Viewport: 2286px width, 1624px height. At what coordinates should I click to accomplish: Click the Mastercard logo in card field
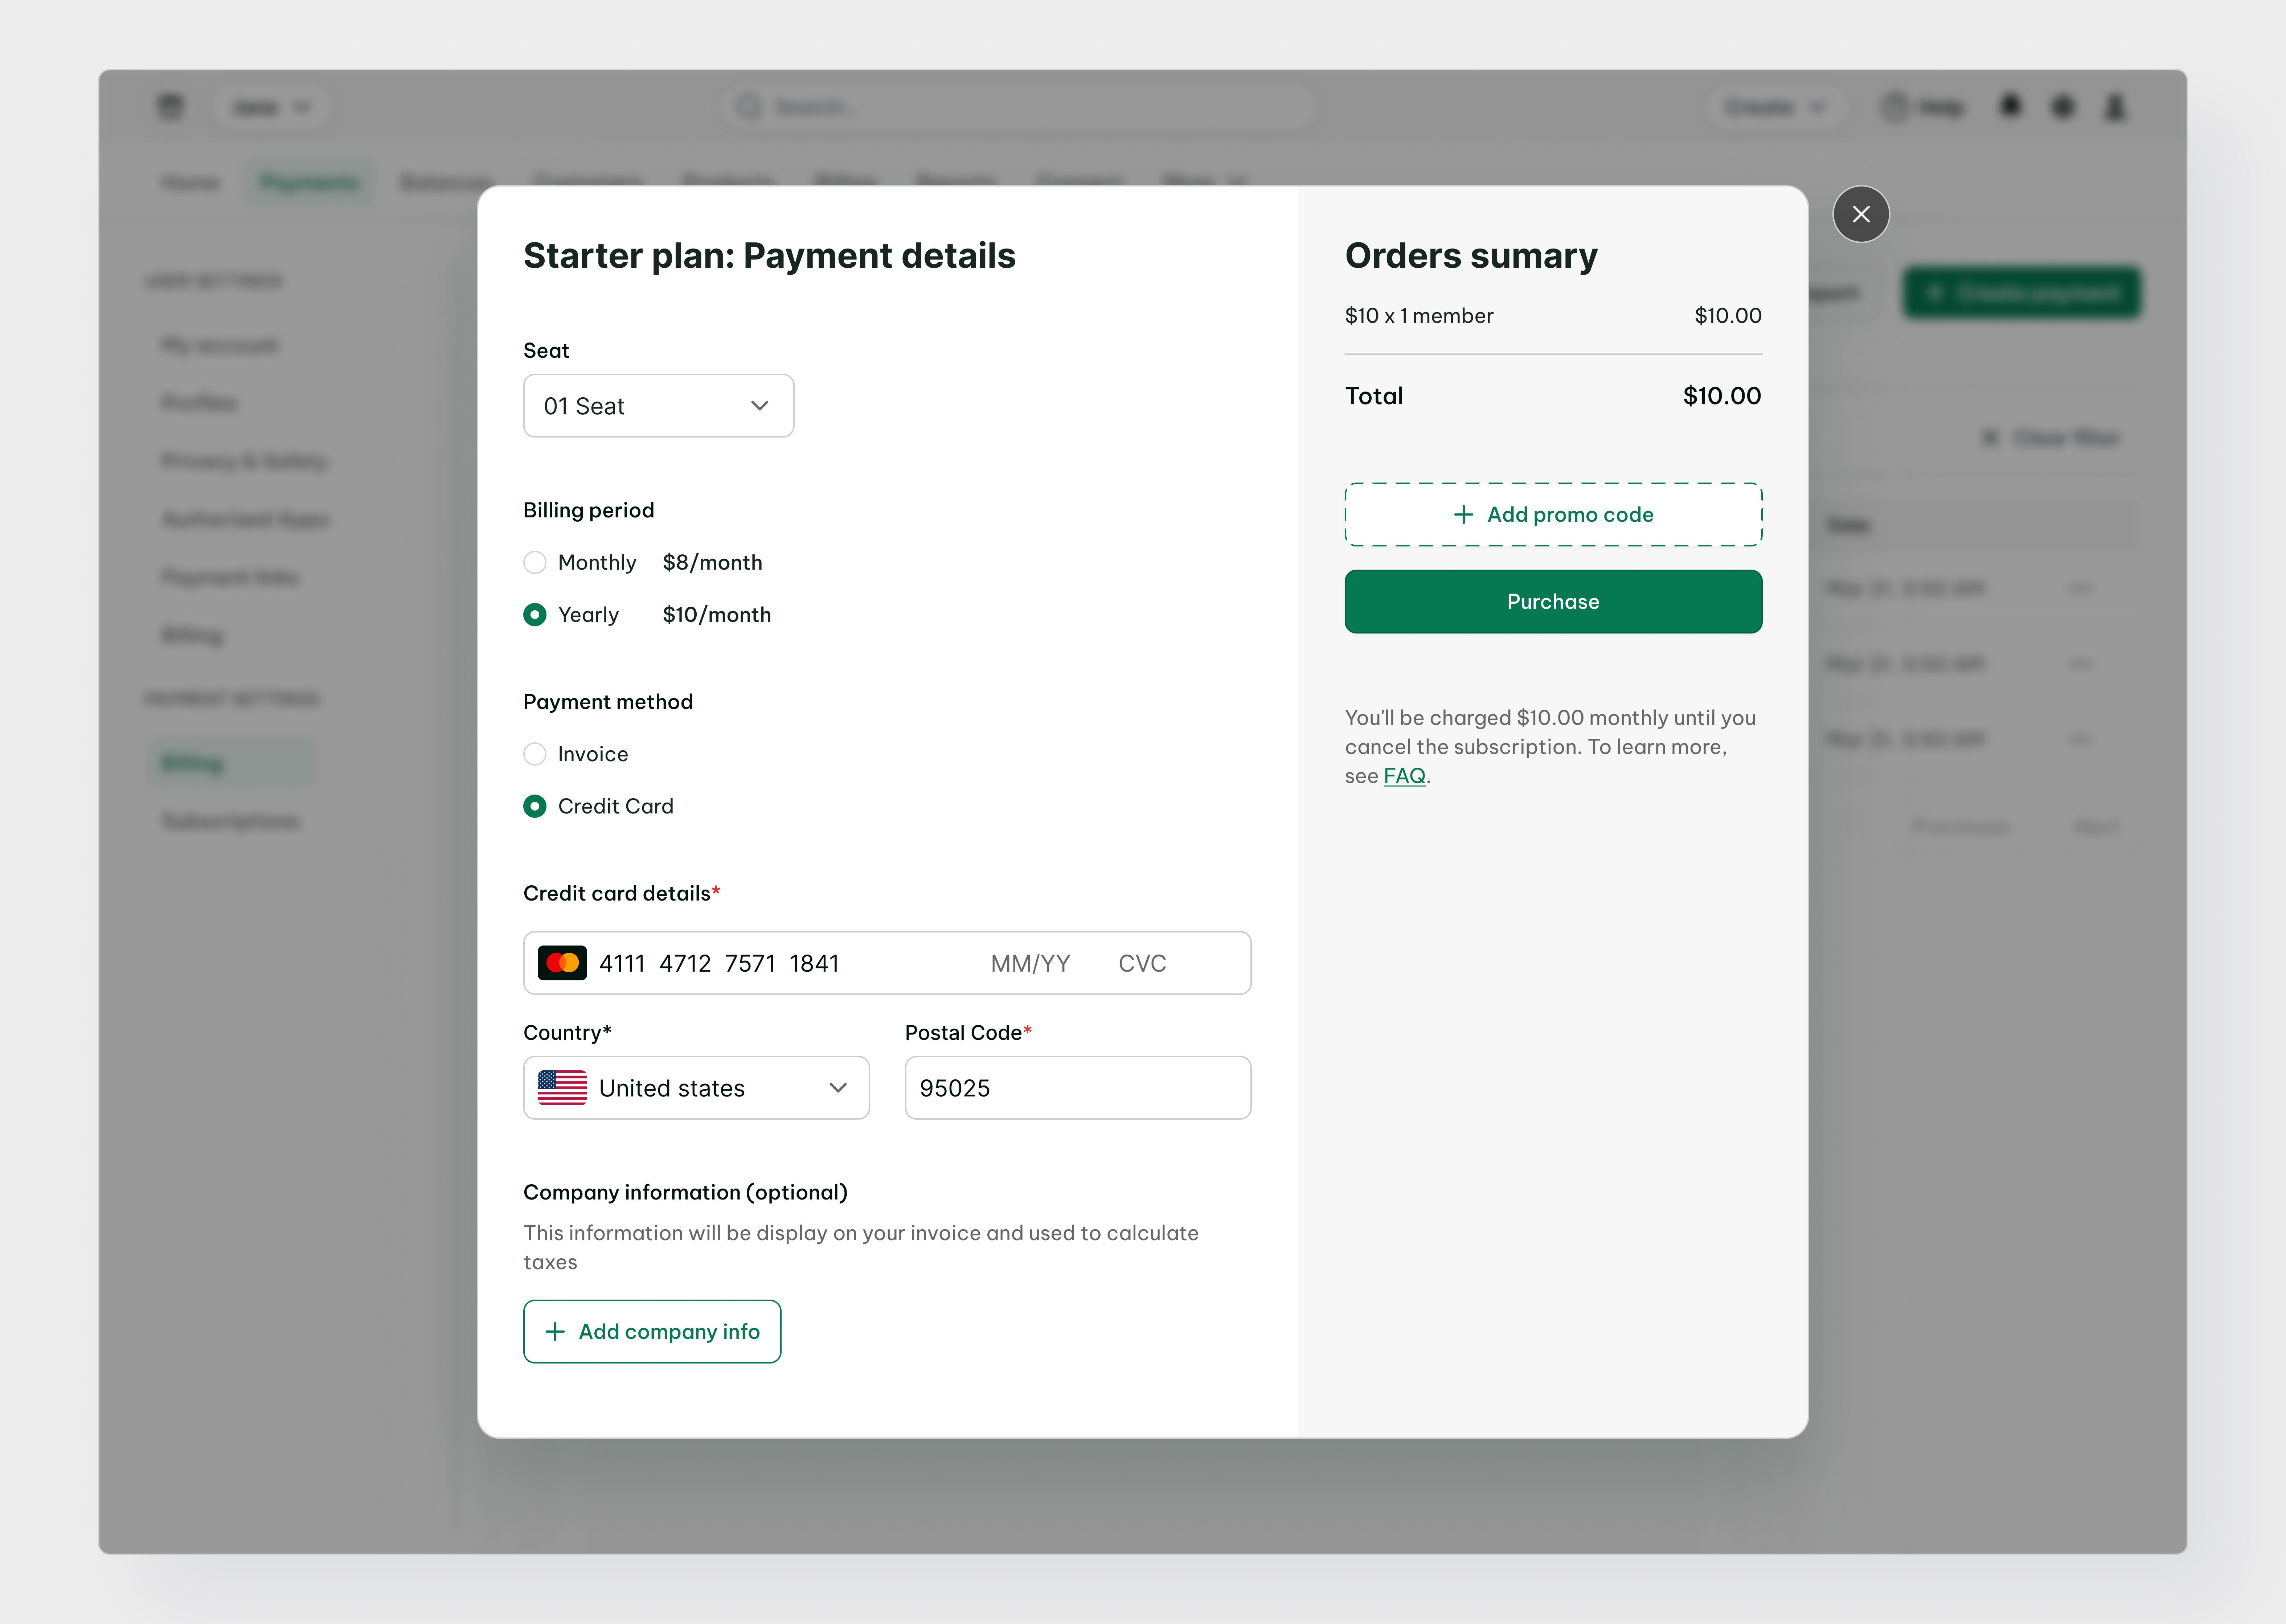pos(562,963)
